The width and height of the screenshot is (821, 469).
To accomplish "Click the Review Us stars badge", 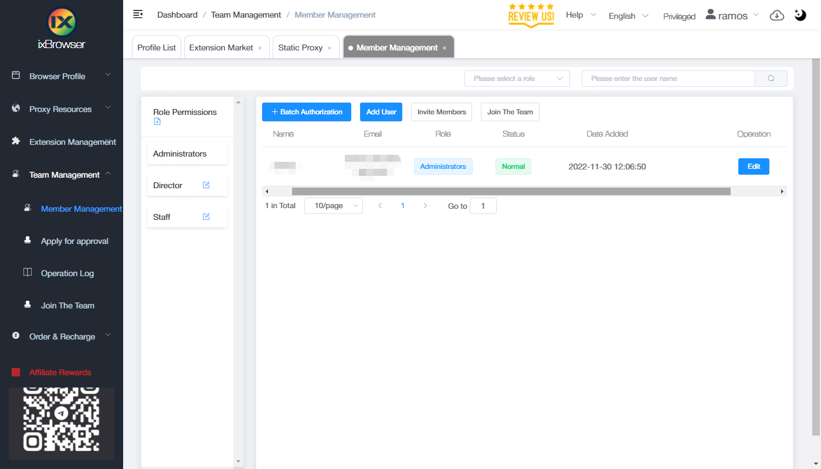I will point(531,15).
